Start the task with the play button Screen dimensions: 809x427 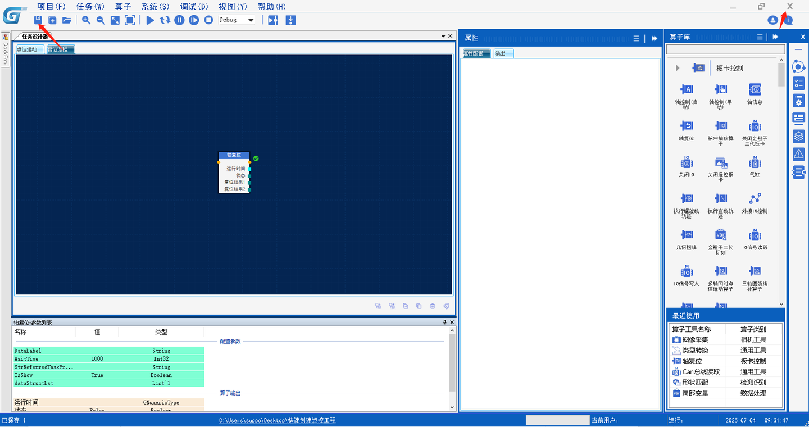point(150,20)
